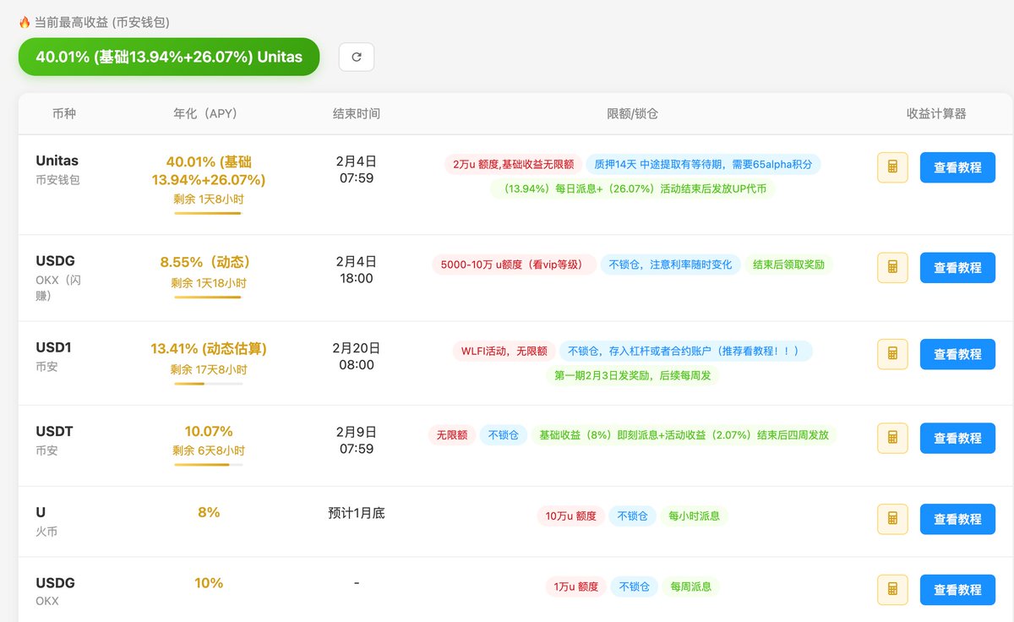Click the 每周派息 tag
This screenshot has height=622, width=1014.
[690, 587]
